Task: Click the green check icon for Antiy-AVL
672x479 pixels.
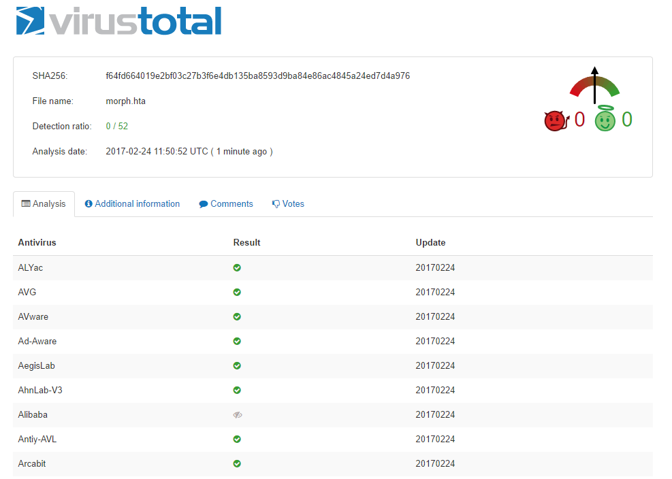Action: tap(237, 439)
